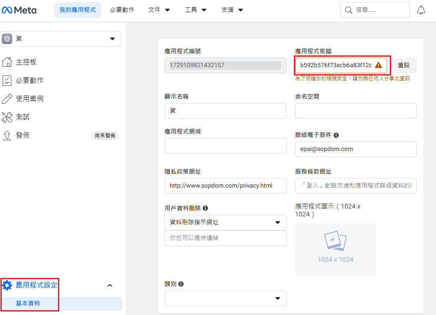Image resolution: width=436 pixels, height=315 pixels.
Task: Click the 聯絡電子郵件 input field
Action: [356, 149]
